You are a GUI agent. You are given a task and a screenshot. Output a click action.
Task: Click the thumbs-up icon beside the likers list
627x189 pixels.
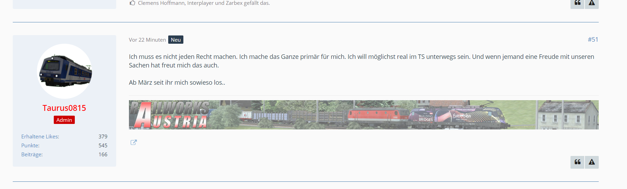tap(132, 3)
